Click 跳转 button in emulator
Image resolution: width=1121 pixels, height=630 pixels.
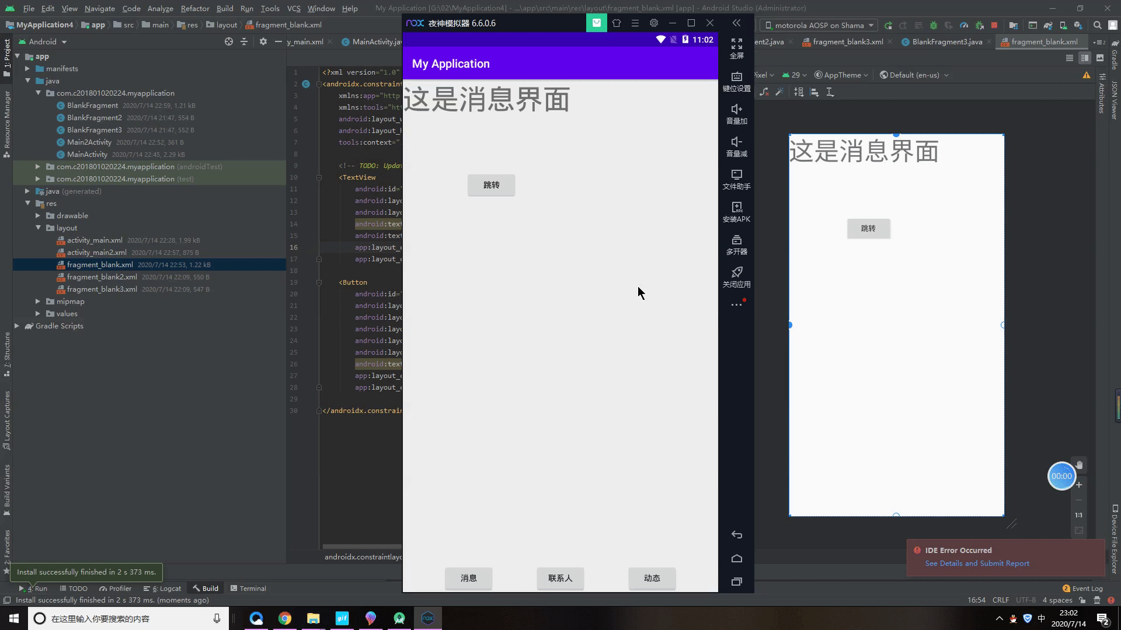(491, 184)
